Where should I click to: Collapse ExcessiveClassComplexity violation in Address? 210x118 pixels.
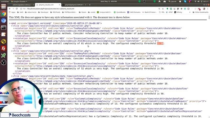tap(14, 39)
